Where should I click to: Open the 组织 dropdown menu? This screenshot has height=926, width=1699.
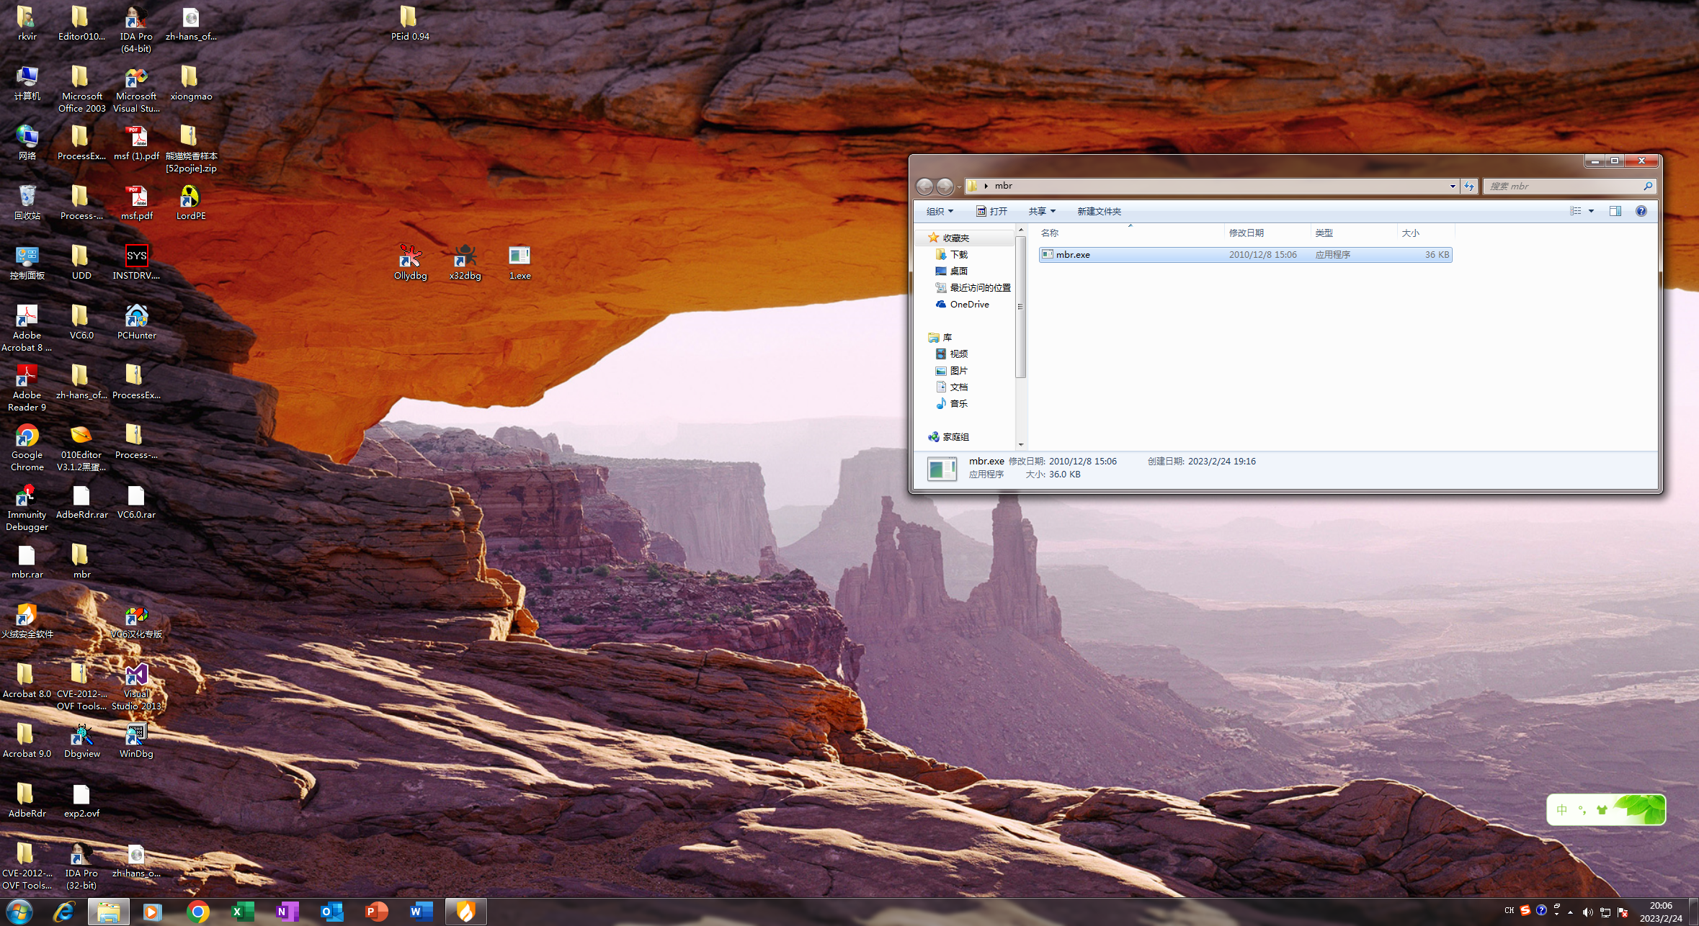[x=940, y=211]
